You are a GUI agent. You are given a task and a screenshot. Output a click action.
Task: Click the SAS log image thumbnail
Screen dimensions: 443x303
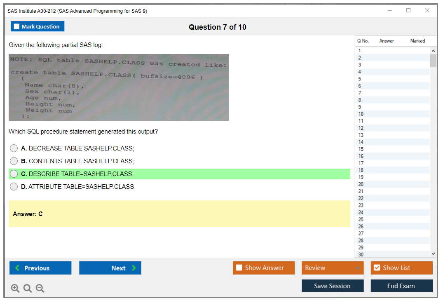(119, 87)
